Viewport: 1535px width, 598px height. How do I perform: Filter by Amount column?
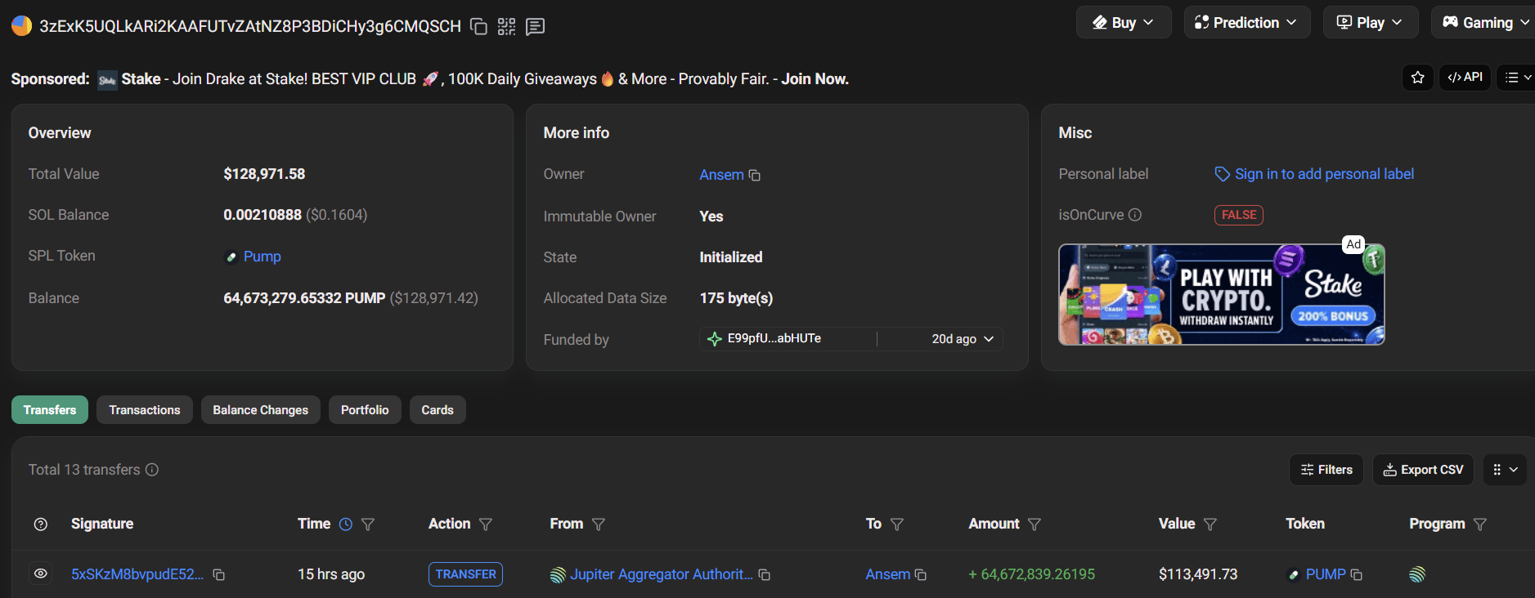pyautogui.click(x=1035, y=524)
